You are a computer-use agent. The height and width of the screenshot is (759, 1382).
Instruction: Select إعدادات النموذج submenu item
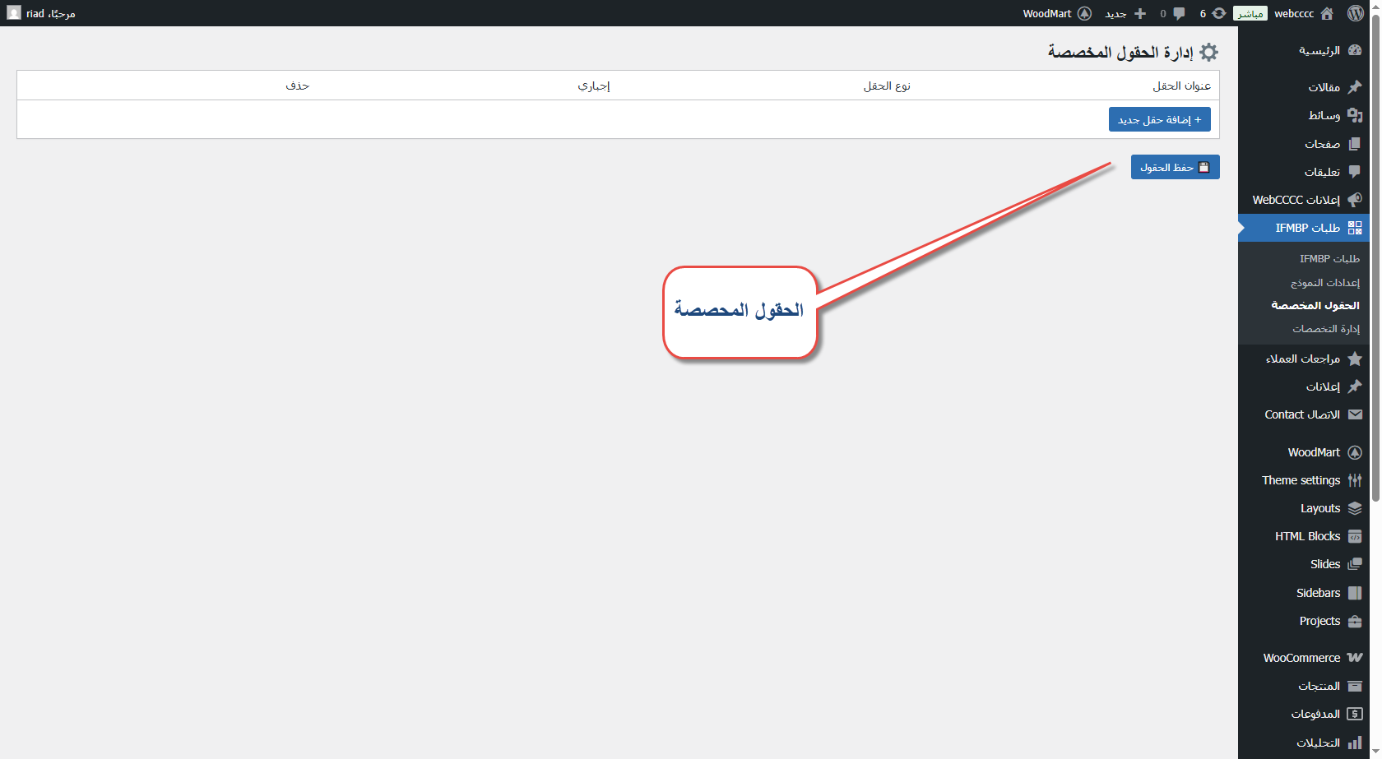click(1324, 282)
